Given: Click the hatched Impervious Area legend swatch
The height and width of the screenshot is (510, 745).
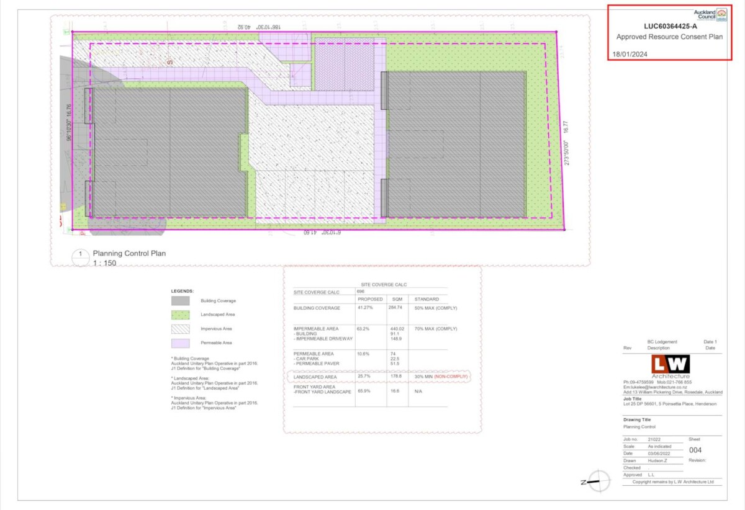Looking at the screenshot, I should tap(181, 329).
